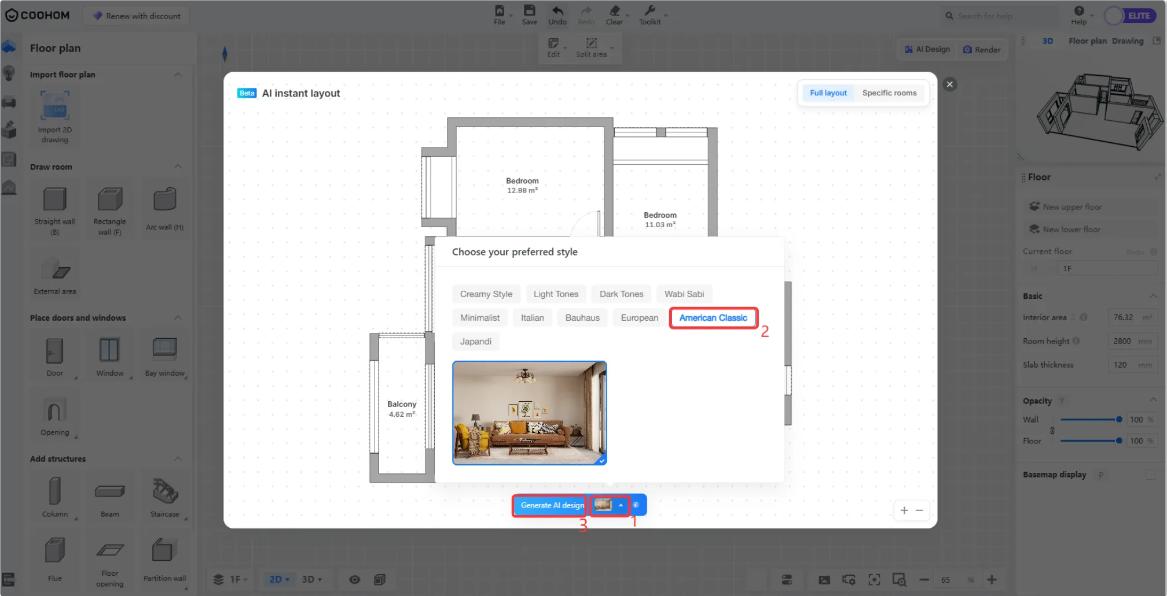Click the info icon beside Generate AI design
The height and width of the screenshot is (596, 1167).
[x=636, y=505]
